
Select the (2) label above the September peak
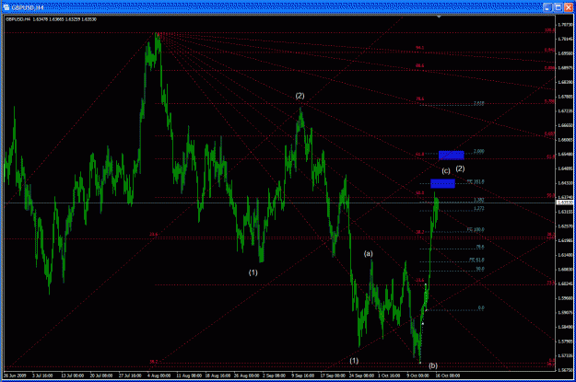click(x=300, y=96)
